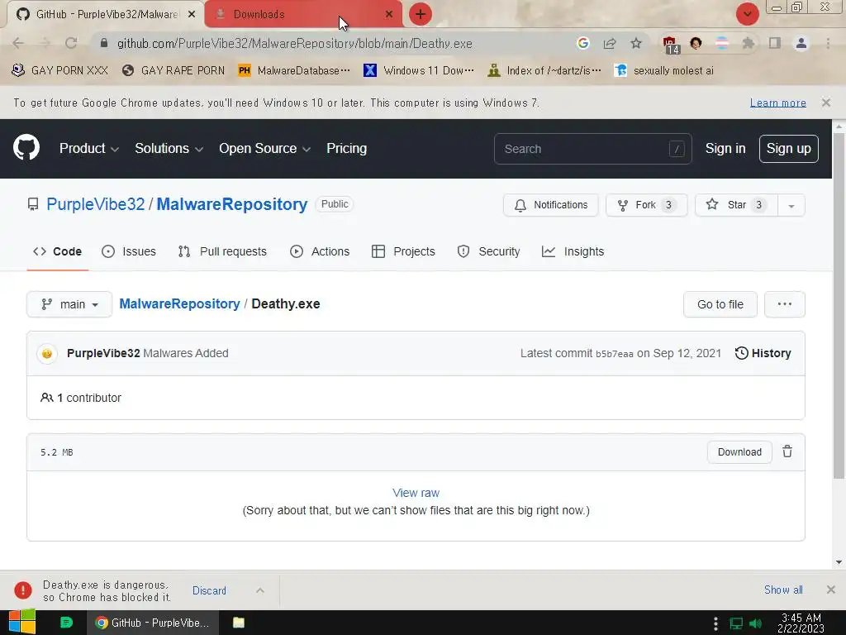Screen dimensions: 846x635
Task: Click the GitHub octocat logo
Action: coord(26,147)
